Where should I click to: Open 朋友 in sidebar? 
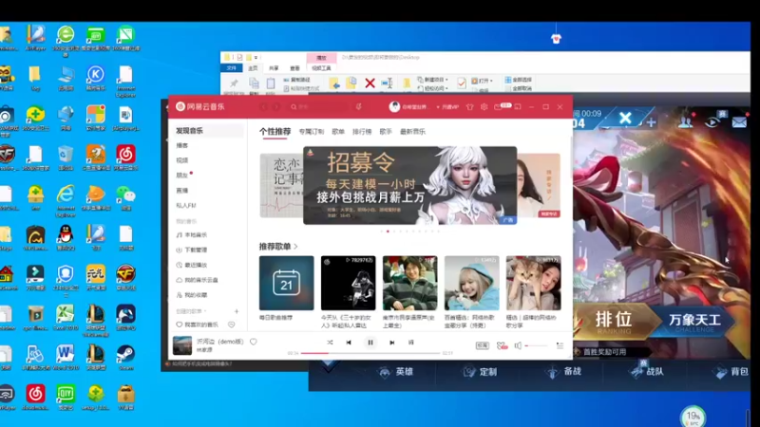(182, 176)
